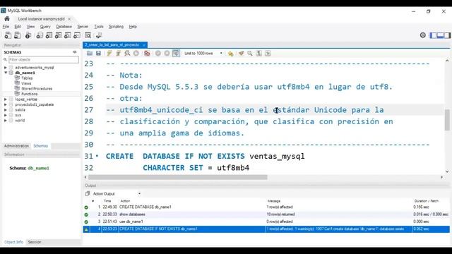Open the inspector info icon
Viewport: 452px width, 254px height.
coord(28,35)
